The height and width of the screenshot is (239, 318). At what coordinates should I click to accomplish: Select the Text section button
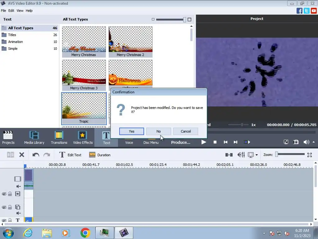(x=106, y=138)
